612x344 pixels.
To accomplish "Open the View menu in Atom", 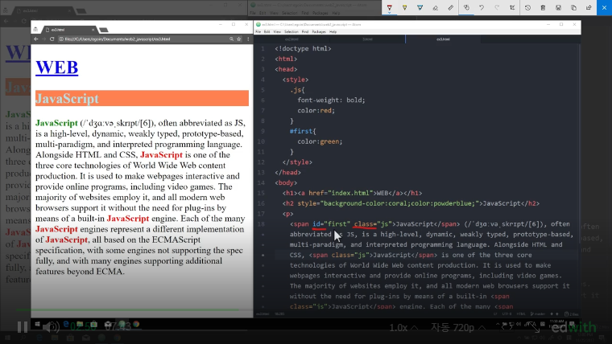I will 277,31.
